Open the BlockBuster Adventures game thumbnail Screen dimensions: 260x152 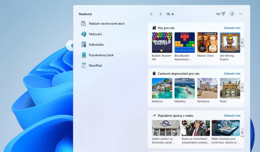(184, 43)
